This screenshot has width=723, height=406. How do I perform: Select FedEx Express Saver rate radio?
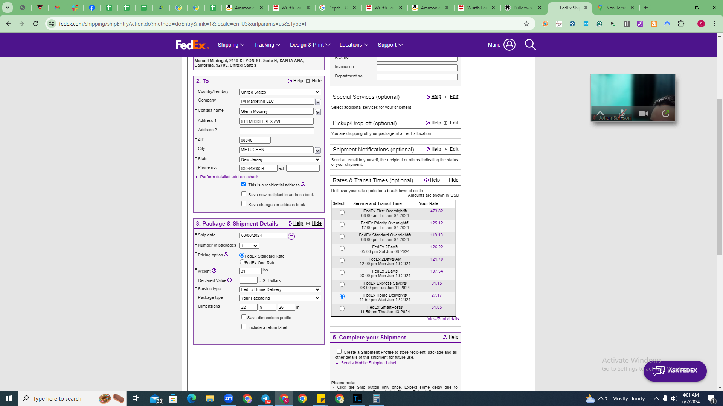coord(342,285)
